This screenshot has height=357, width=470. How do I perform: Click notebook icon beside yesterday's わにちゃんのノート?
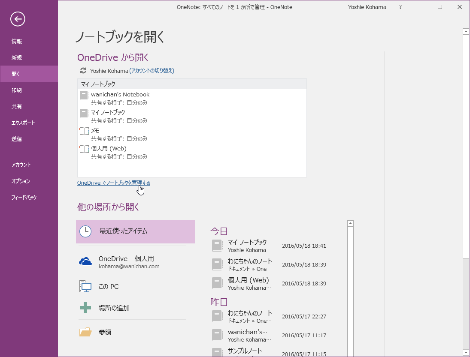click(217, 316)
